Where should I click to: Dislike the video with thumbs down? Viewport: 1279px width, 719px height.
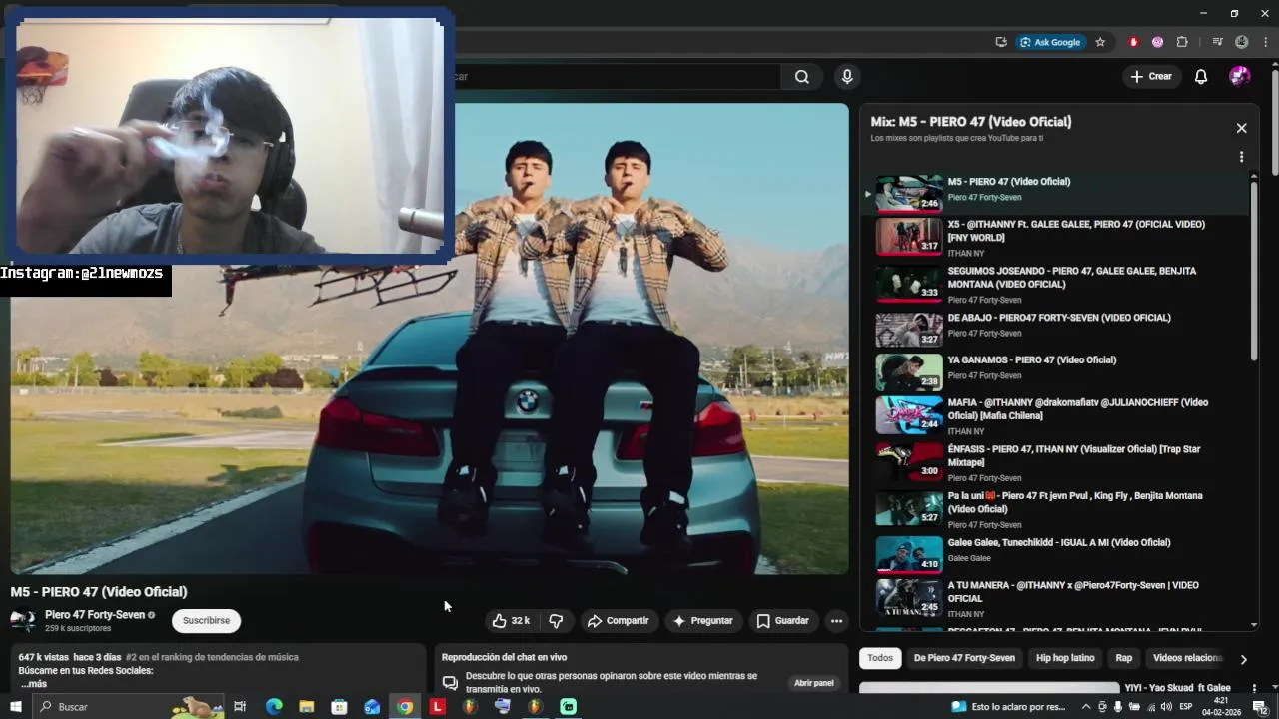point(556,621)
